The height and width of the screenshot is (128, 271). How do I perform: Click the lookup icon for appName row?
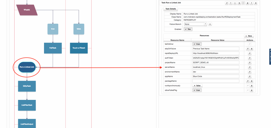[x=250, y=76]
